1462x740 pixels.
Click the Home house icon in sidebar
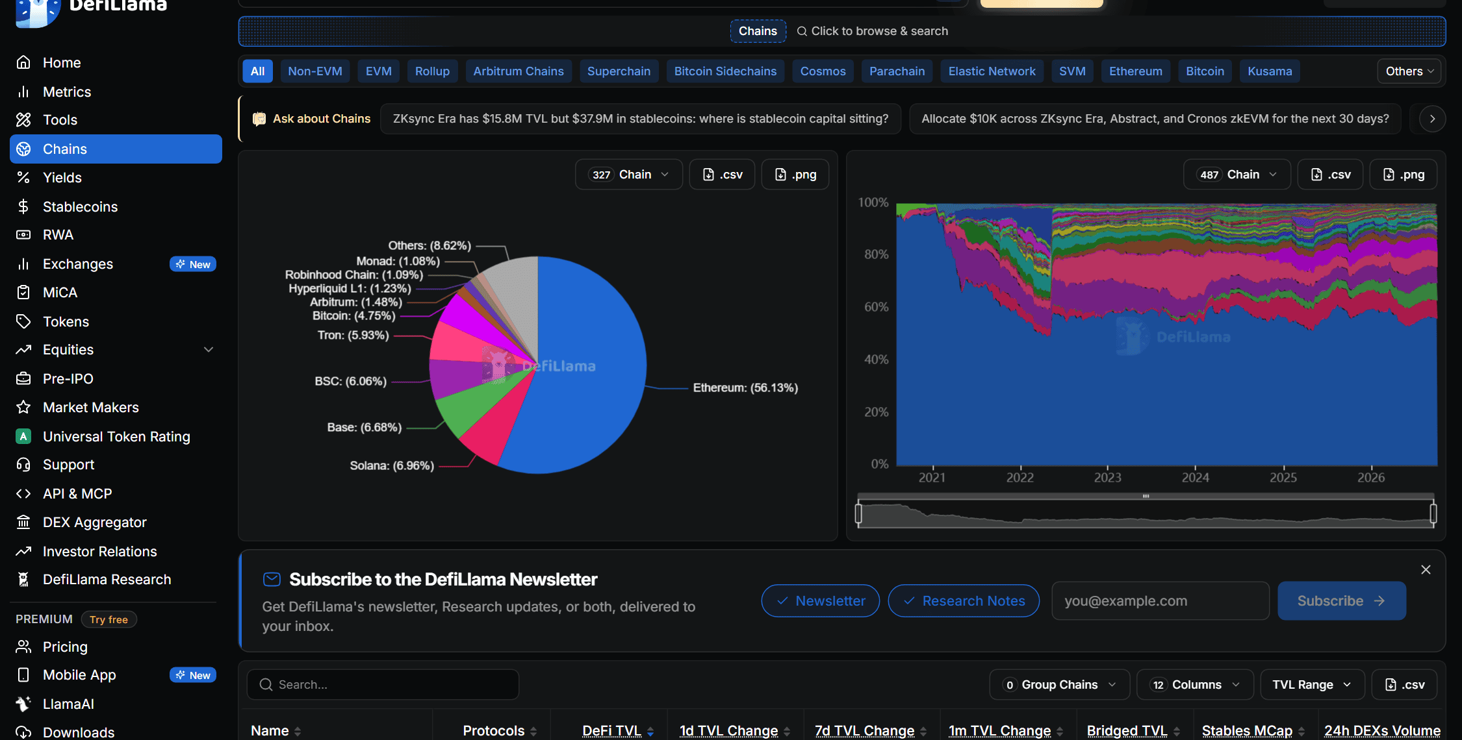[x=23, y=62]
